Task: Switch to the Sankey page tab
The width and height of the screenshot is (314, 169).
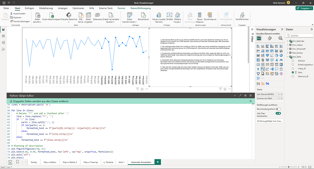Action: 34,162
